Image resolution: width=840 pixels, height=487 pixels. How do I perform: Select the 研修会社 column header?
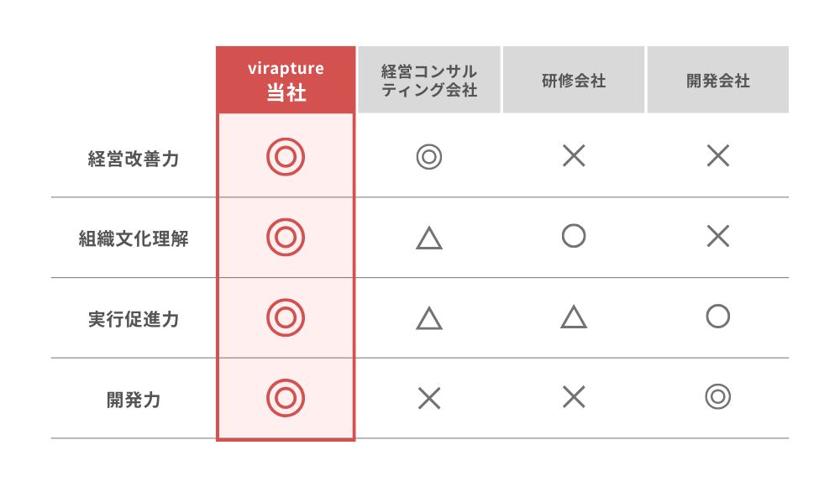point(574,81)
